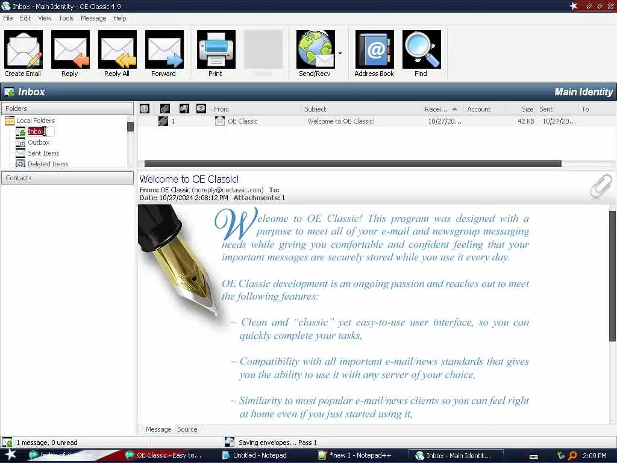617x463 pixels.
Task: Click the Contacts panel header
Action: click(67, 178)
